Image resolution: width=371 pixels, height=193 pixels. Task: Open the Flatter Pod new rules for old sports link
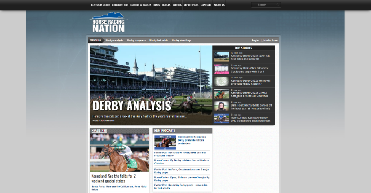(x=181, y=186)
